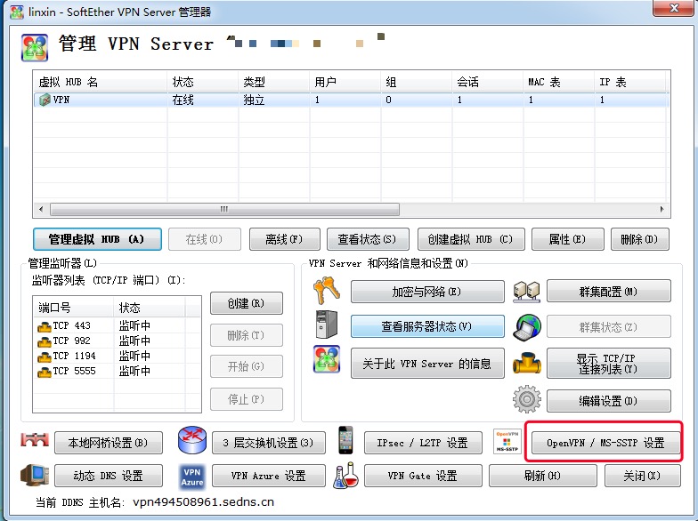The height and width of the screenshot is (521, 698).
Task: Click the hub 删除(D) button
Action: pyautogui.click(x=639, y=240)
